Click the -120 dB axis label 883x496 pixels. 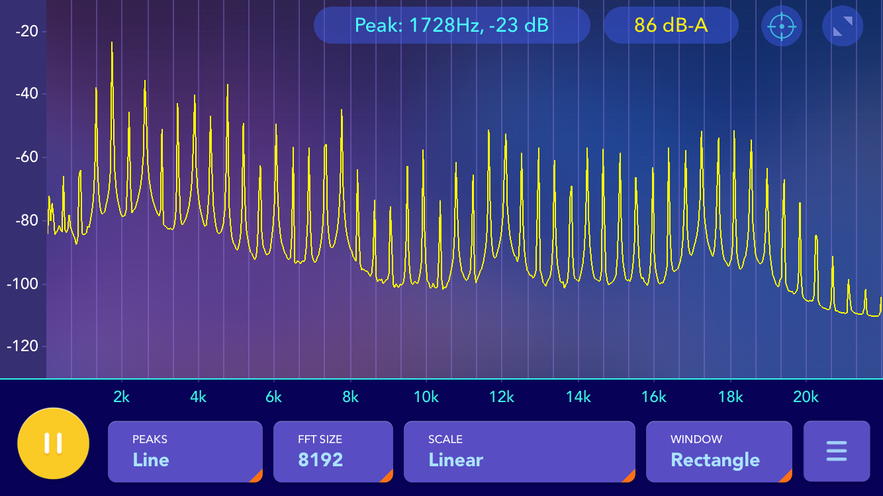(x=24, y=346)
